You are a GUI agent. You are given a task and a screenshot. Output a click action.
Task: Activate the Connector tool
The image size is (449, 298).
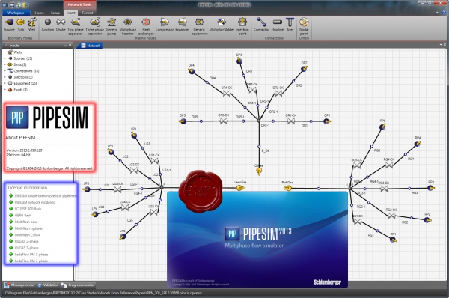tap(261, 25)
